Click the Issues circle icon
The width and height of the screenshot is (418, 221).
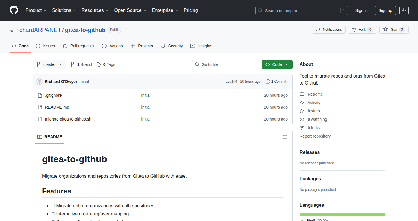point(38,46)
